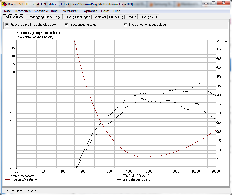The width and height of the screenshot is (232, 195).
Task: Maximize the Boxsim window
Action: point(213,3)
